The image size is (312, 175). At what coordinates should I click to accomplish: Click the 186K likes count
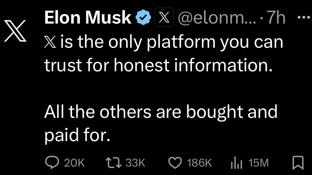199,163
